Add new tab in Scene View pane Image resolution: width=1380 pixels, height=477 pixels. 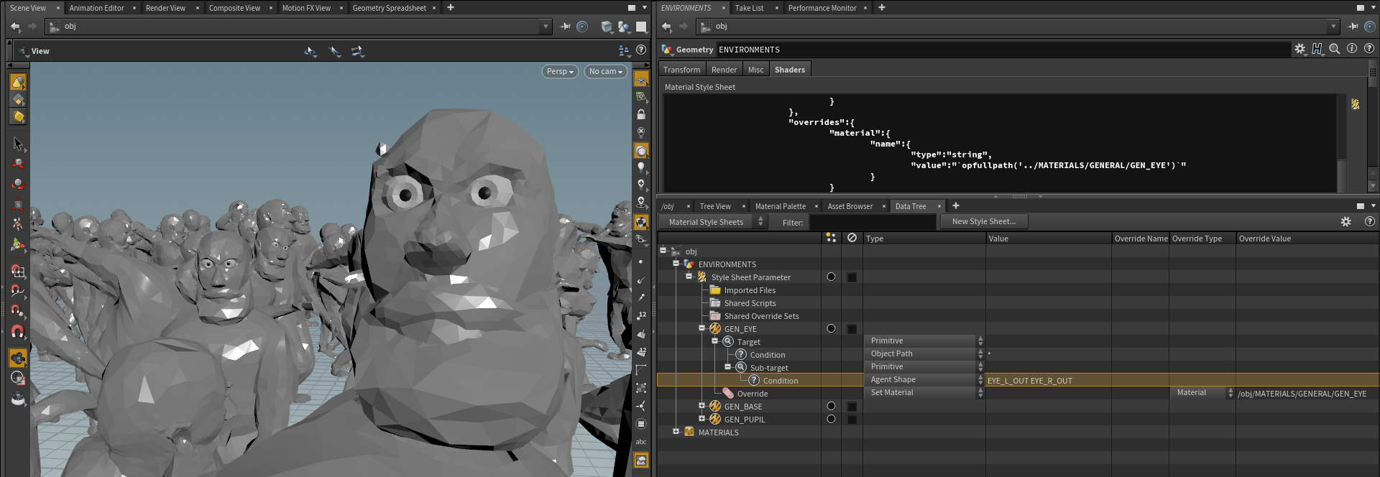(x=451, y=8)
